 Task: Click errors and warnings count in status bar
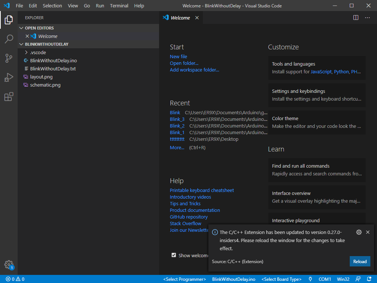click(15, 279)
